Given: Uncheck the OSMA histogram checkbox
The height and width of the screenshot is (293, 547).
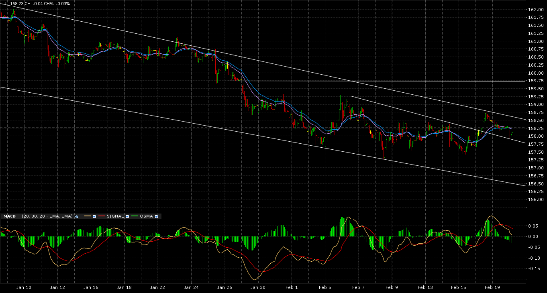Looking at the screenshot, I should (157, 216).
